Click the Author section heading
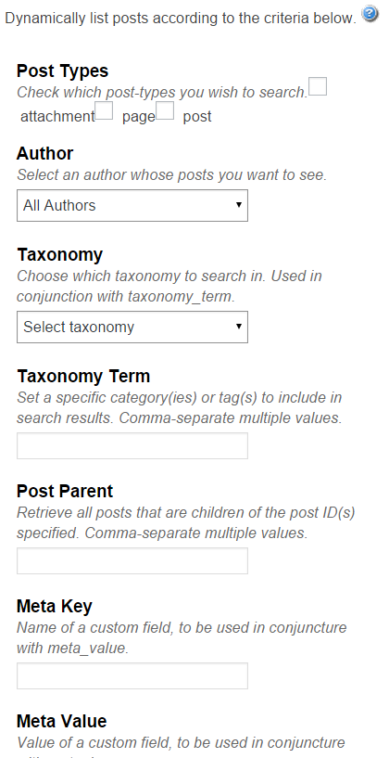 pyautogui.click(x=44, y=154)
